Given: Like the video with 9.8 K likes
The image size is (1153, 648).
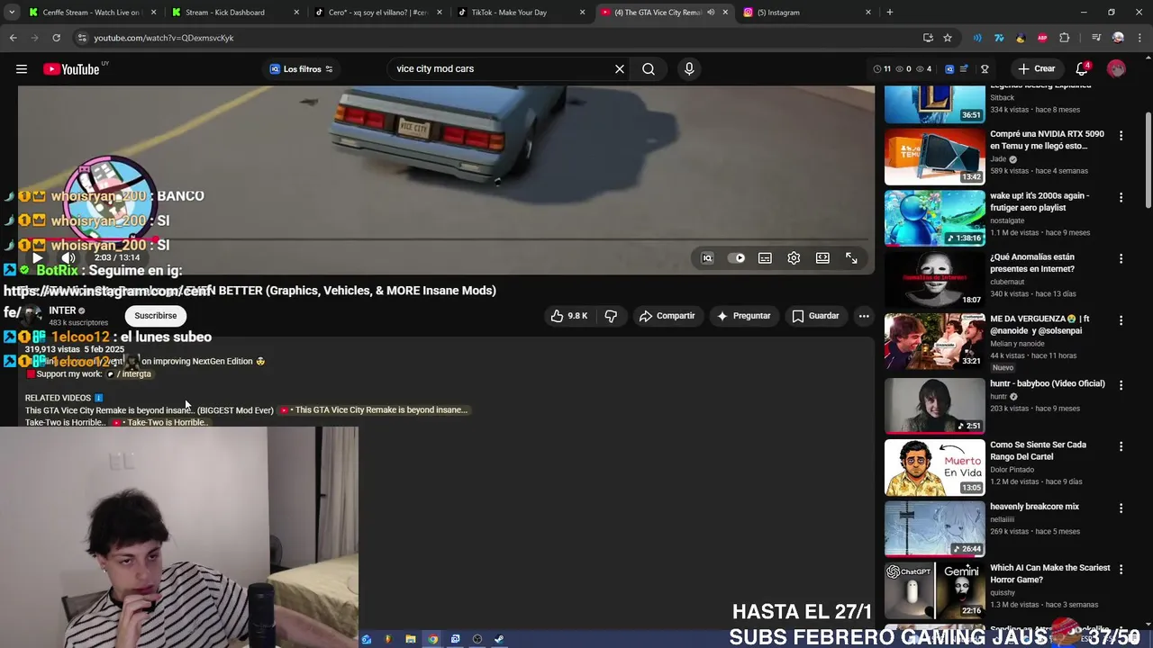Looking at the screenshot, I should (x=568, y=316).
